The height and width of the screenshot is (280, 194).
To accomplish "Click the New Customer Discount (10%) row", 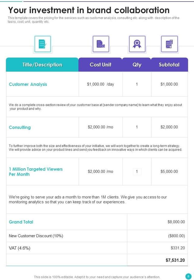I will click(x=36, y=236).
